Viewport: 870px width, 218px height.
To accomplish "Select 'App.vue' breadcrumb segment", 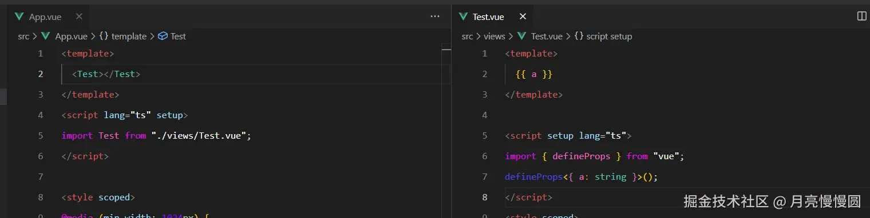I will [71, 36].
